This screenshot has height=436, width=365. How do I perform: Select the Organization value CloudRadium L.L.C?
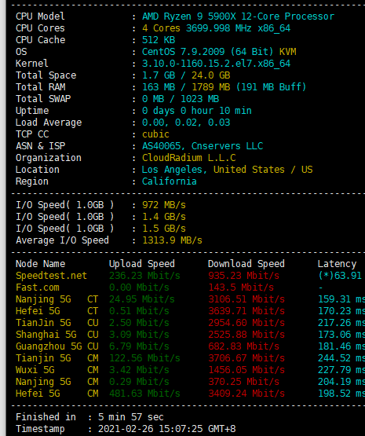point(189,158)
